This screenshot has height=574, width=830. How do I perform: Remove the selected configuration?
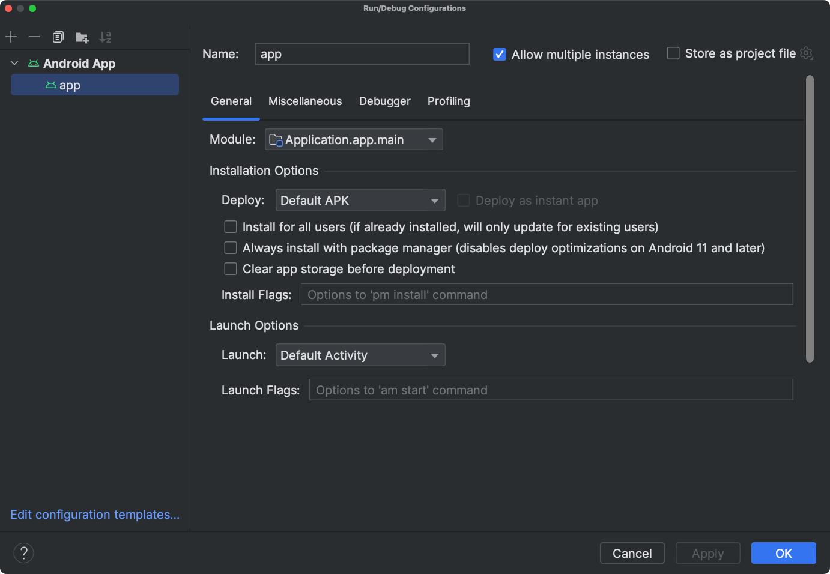(34, 37)
